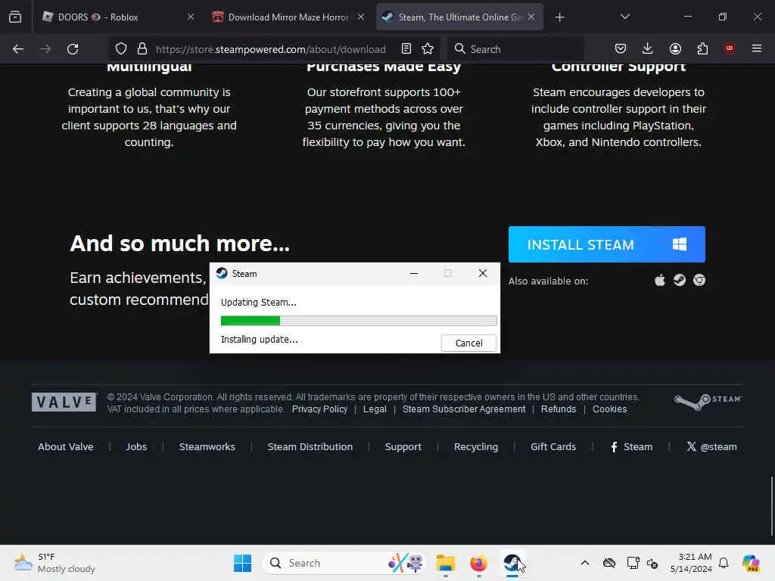Open Steam Distribution footer link
Screen dimensions: 775x581
point(310,446)
